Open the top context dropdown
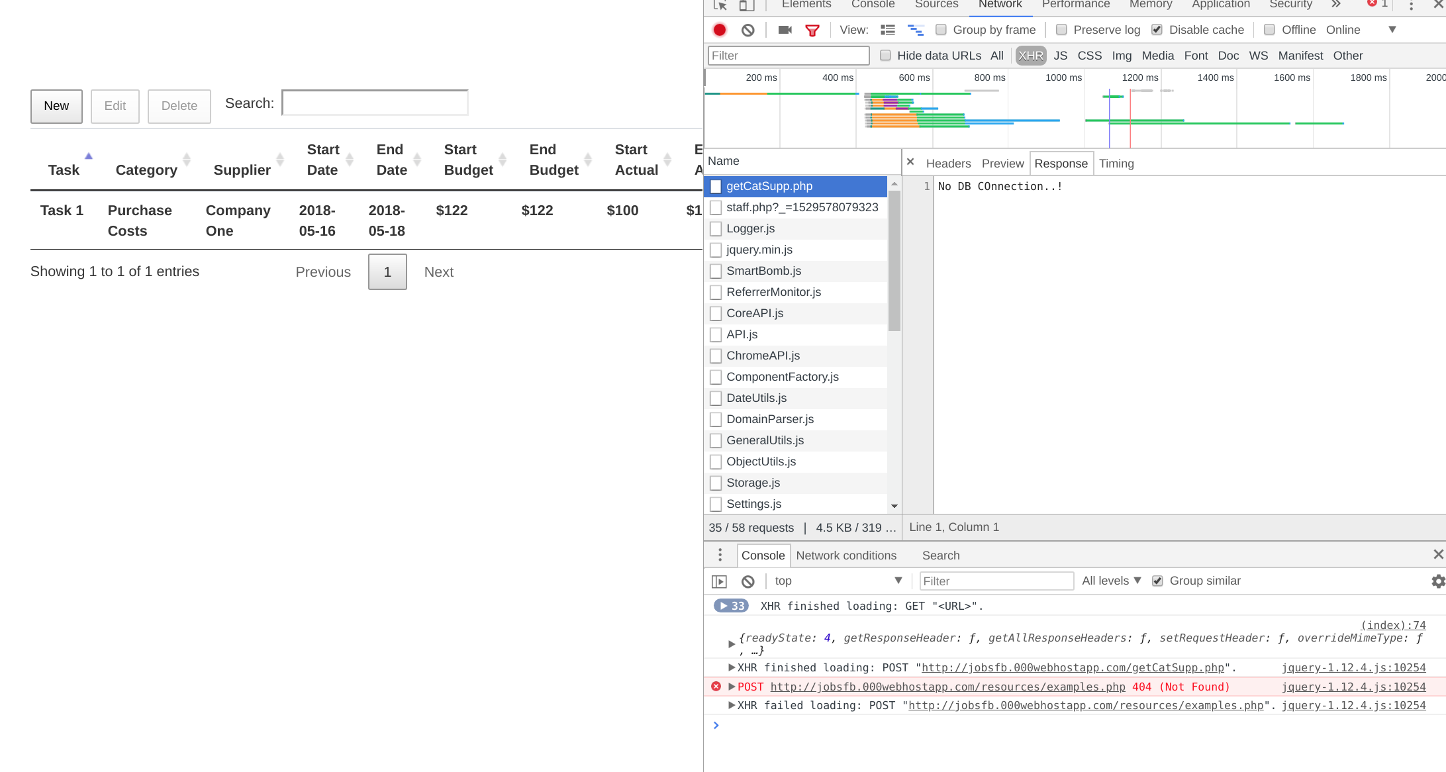Screen dimensions: 1446x772 [x=838, y=581]
